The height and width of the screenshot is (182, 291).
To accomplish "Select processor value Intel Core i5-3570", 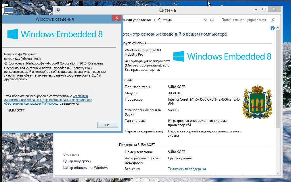I will point(204,101).
